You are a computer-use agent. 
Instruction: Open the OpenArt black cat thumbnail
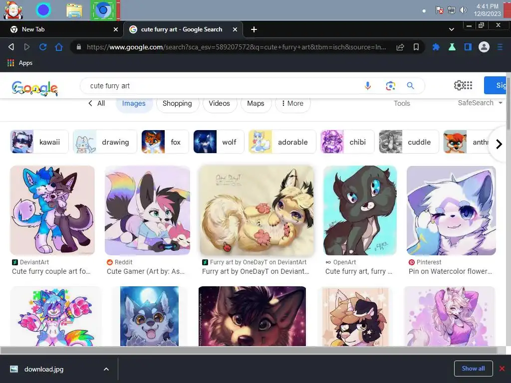(360, 210)
